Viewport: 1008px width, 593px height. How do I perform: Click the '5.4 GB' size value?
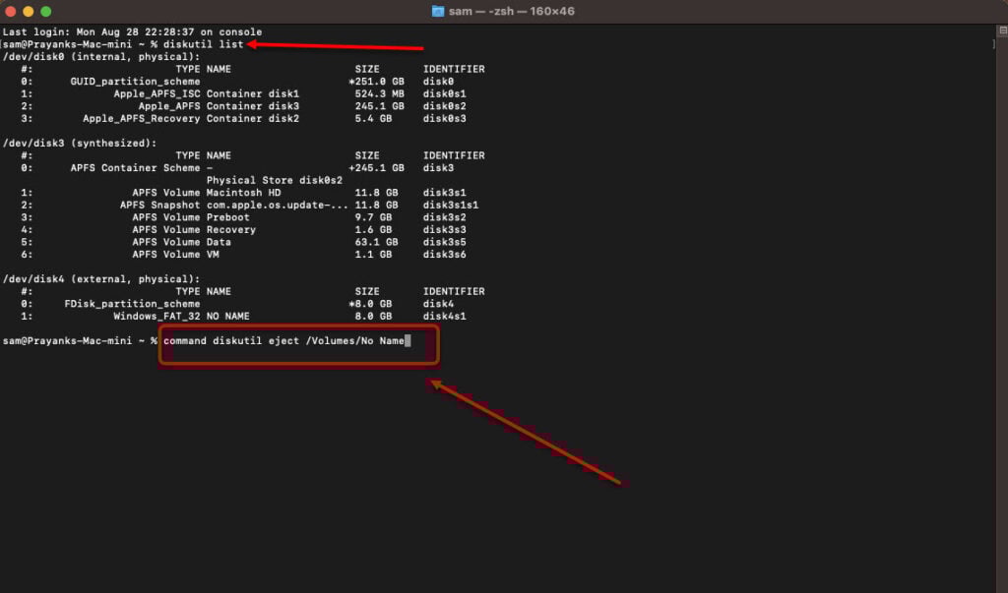(373, 118)
